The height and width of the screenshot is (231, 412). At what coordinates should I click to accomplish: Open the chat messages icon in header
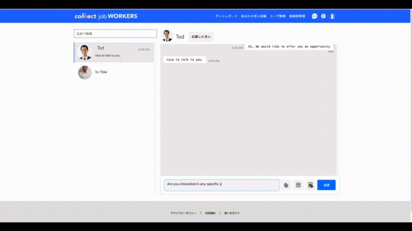(x=315, y=16)
